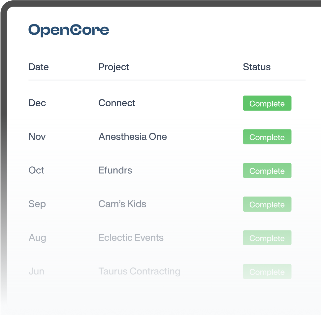This screenshot has width=321, height=315.
Task: Click Complete badge for Connect
Action: click(x=267, y=103)
